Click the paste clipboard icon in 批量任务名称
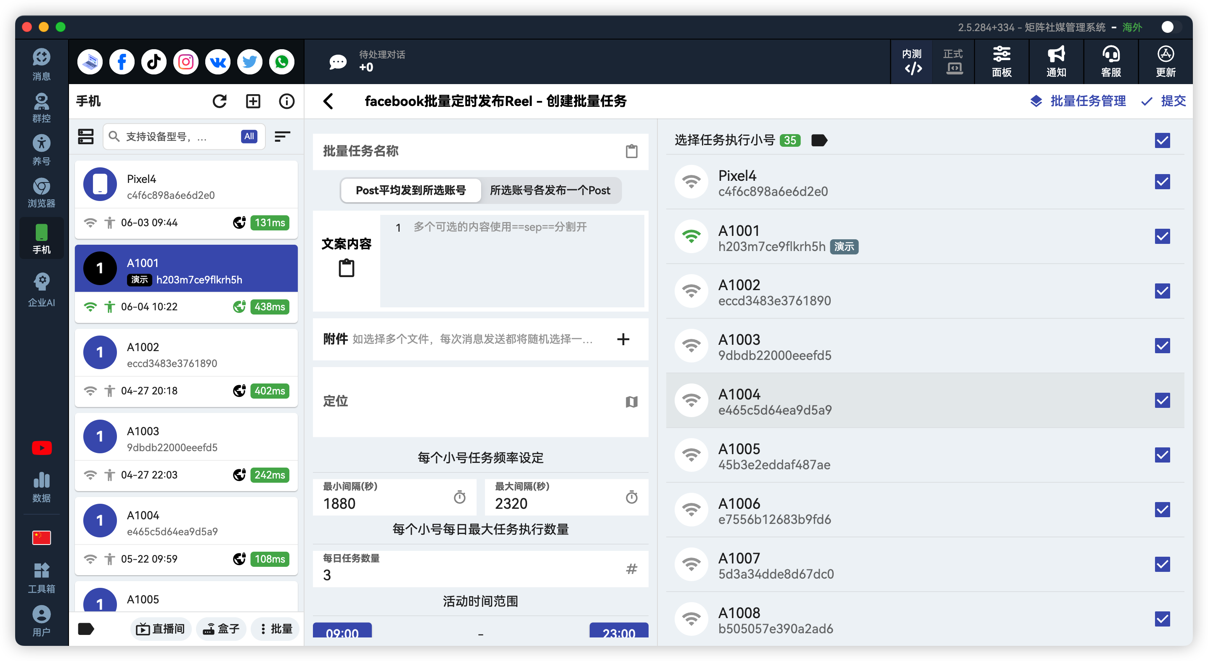Viewport: 1208px width, 661px height. [x=631, y=151]
